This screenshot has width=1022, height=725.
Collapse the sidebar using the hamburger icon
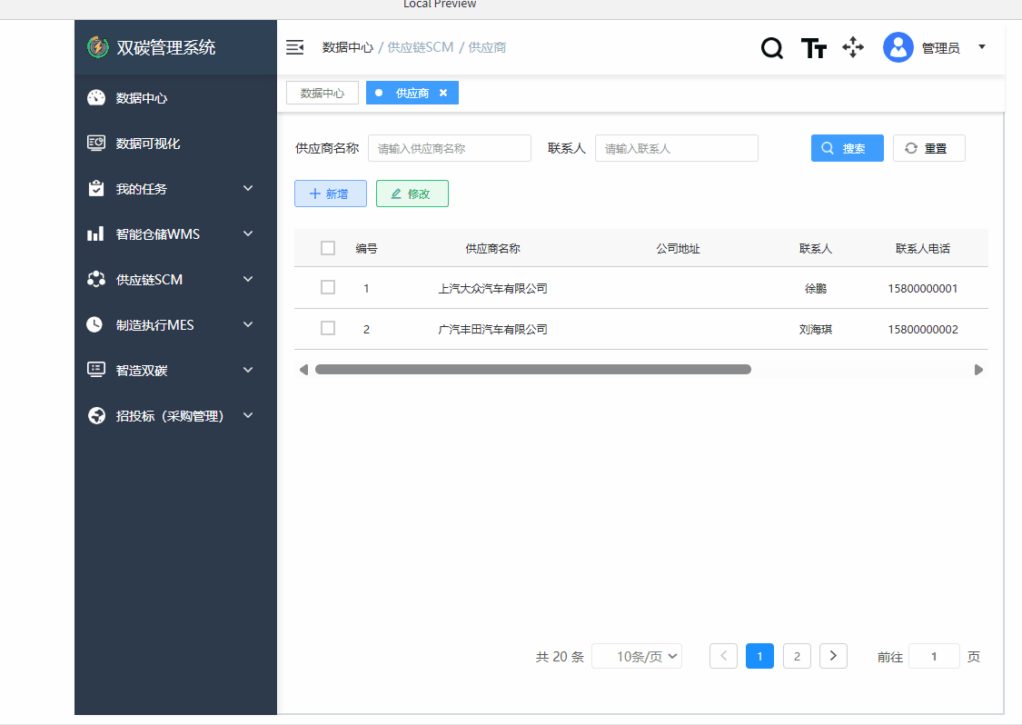(x=294, y=46)
